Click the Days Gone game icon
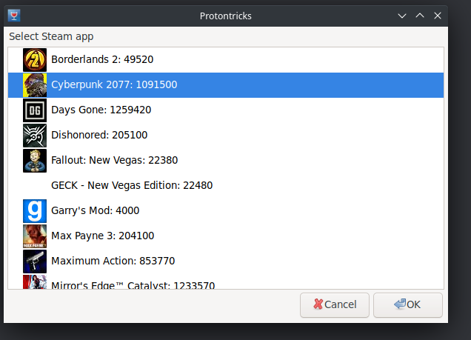Screen dimensions: 471x340 [x=35, y=110]
